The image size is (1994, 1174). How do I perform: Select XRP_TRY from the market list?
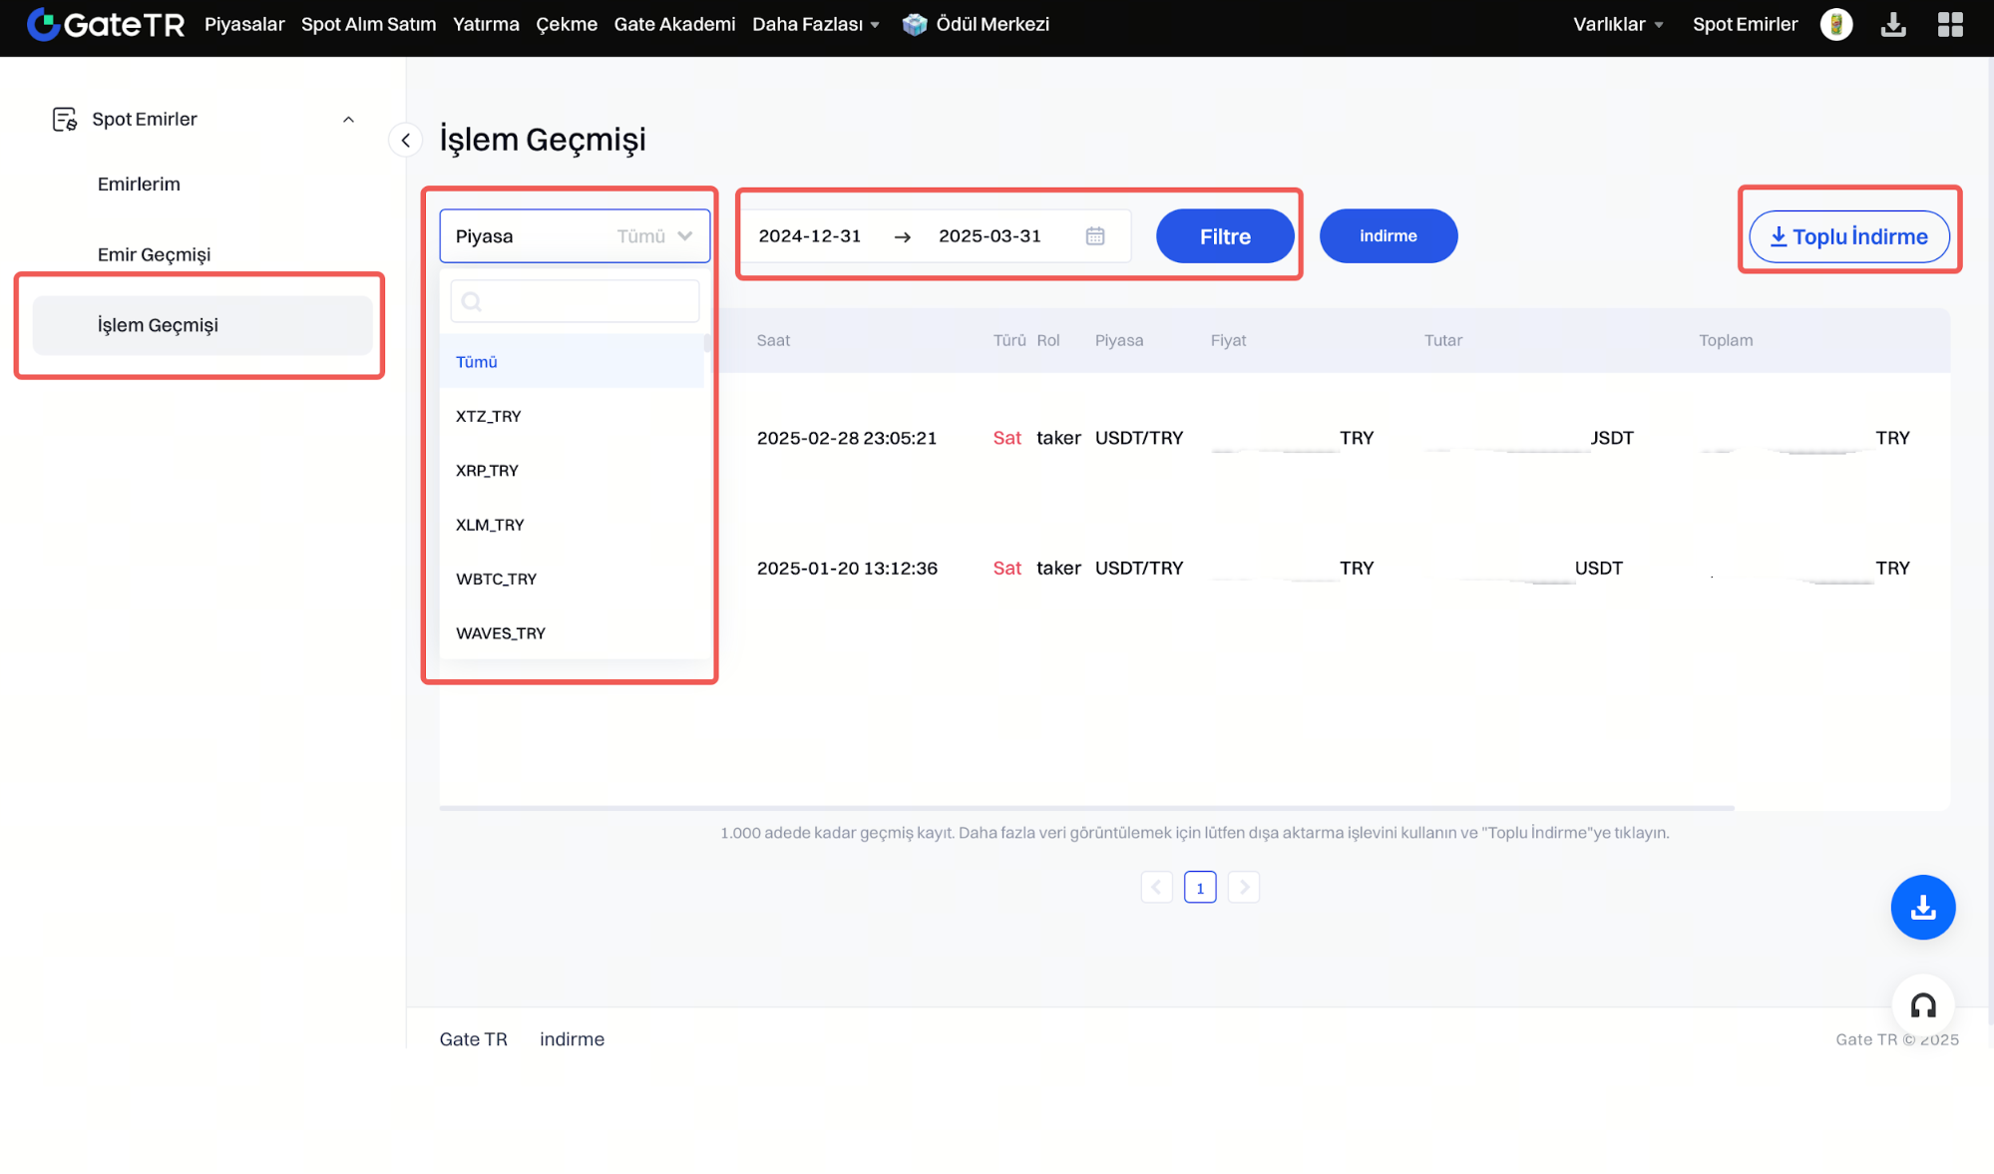click(x=487, y=471)
